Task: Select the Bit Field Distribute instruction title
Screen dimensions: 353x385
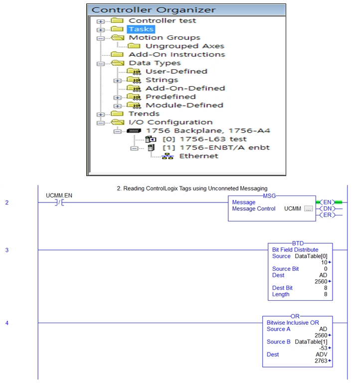Action: pyautogui.click(x=295, y=250)
